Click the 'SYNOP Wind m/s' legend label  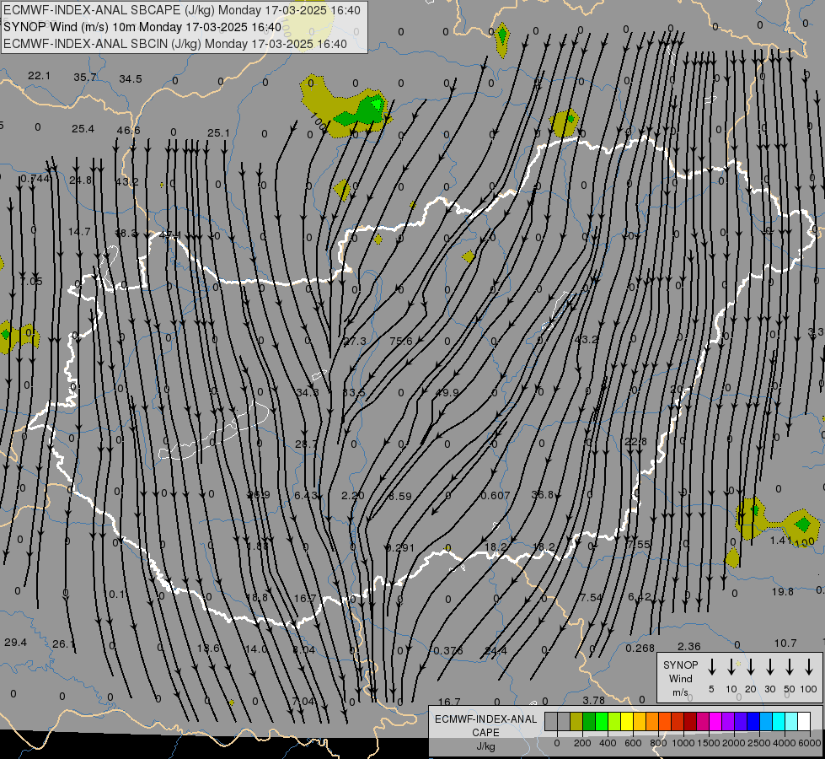click(x=680, y=678)
